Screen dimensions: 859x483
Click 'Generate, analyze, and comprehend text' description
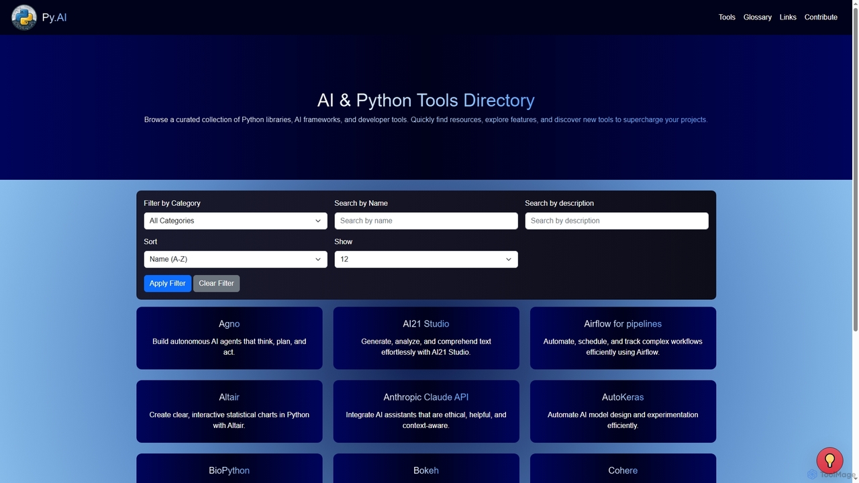[x=426, y=347]
